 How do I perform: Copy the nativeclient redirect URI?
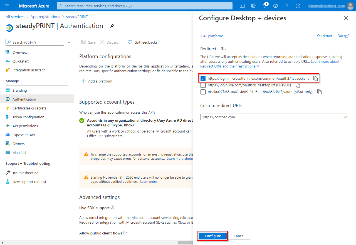[315, 79]
